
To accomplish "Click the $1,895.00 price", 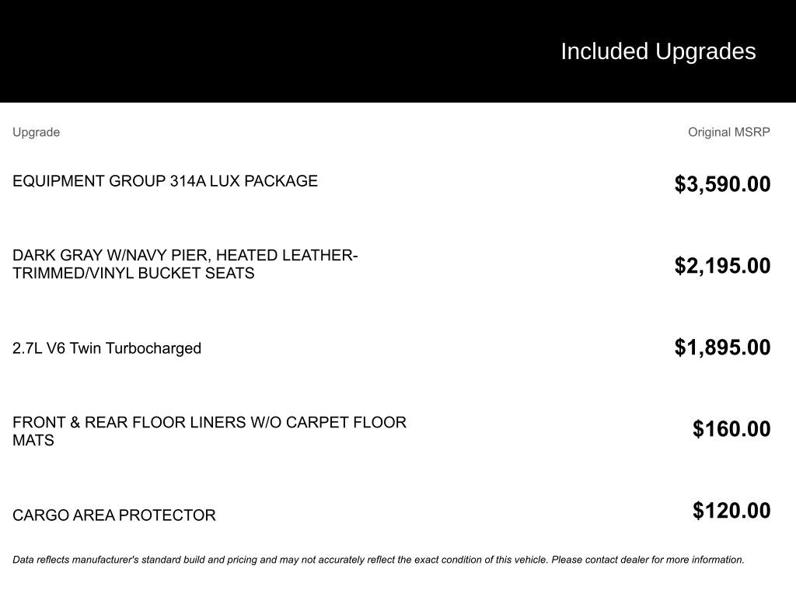I will [722, 347].
